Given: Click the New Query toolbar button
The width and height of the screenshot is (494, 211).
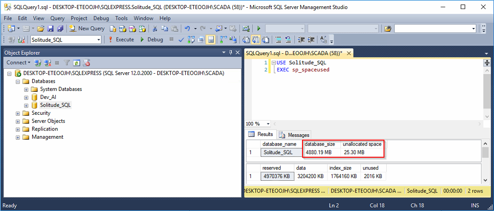Looking at the screenshot, I should coord(87,28).
